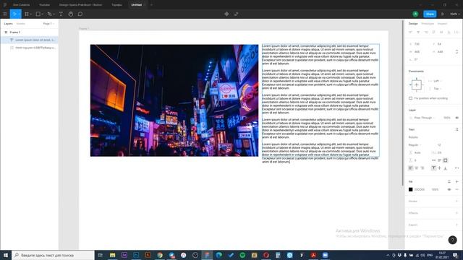463x260 pixels.
Task: Click Align right icon in Design panel
Action: pos(426,32)
